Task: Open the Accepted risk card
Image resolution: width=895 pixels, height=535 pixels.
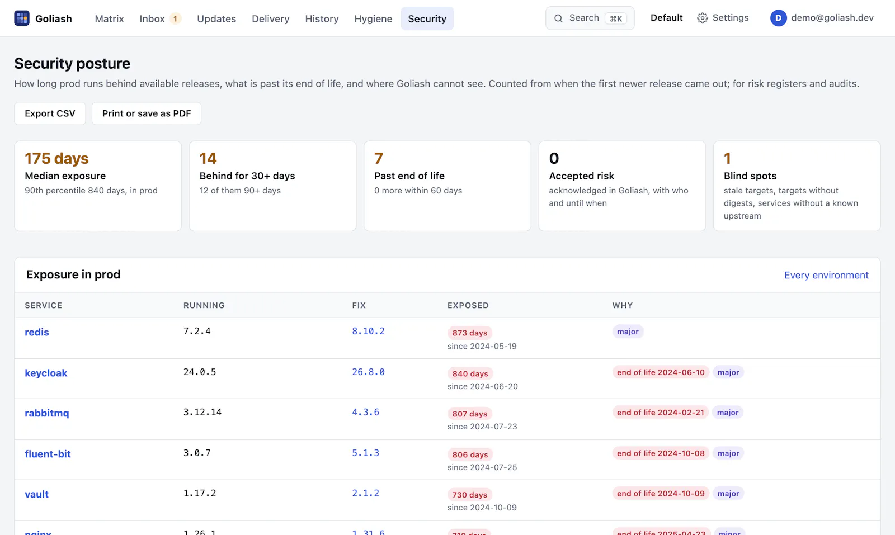Action: pyautogui.click(x=622, y=186)
